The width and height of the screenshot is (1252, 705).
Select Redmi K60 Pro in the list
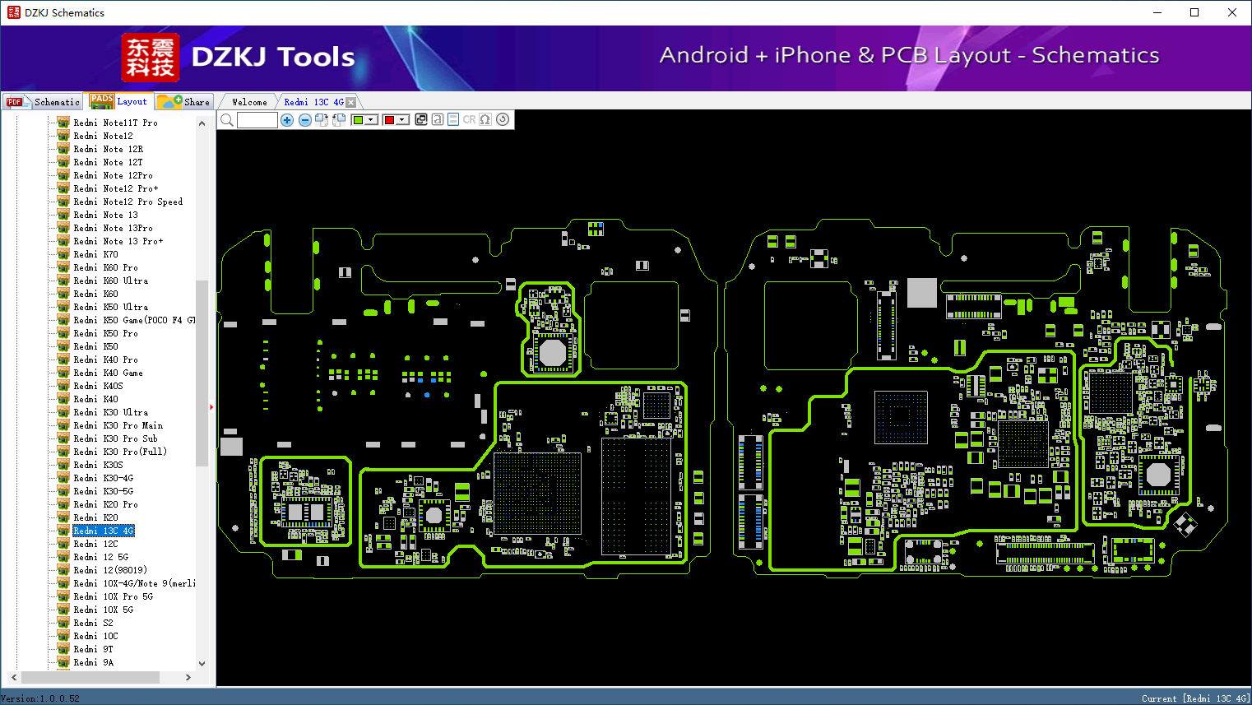(105, 267)
